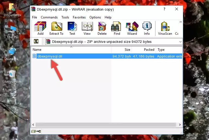
Task: Open the Tools menu
Action: pos(65,17)
